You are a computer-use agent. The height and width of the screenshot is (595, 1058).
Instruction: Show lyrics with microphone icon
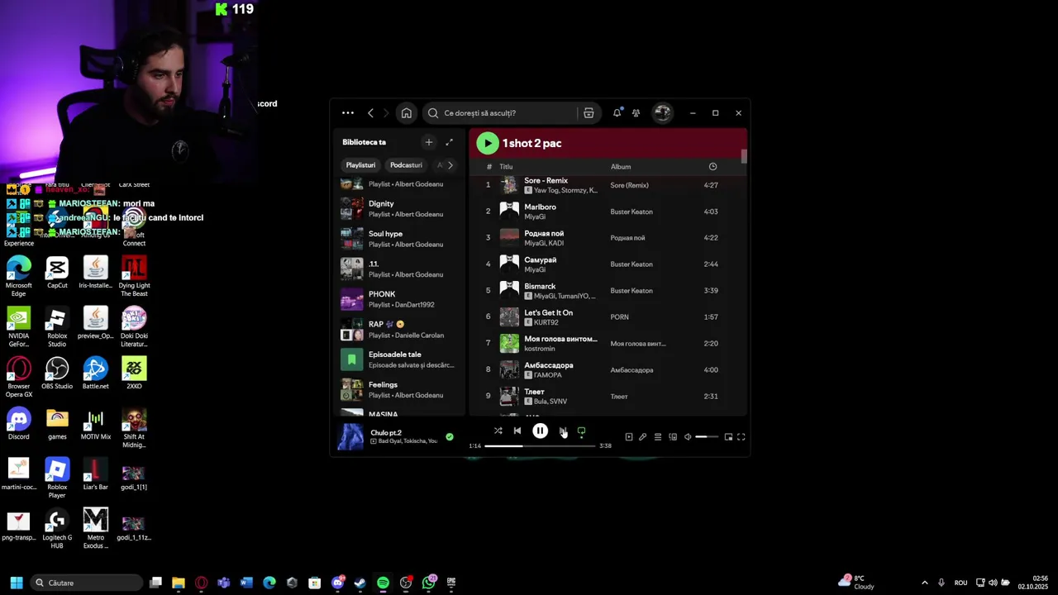click(643, 437)
